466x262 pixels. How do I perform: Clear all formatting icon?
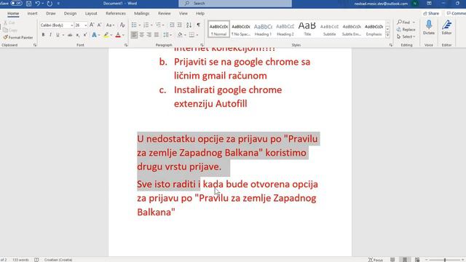coord(122,25)
